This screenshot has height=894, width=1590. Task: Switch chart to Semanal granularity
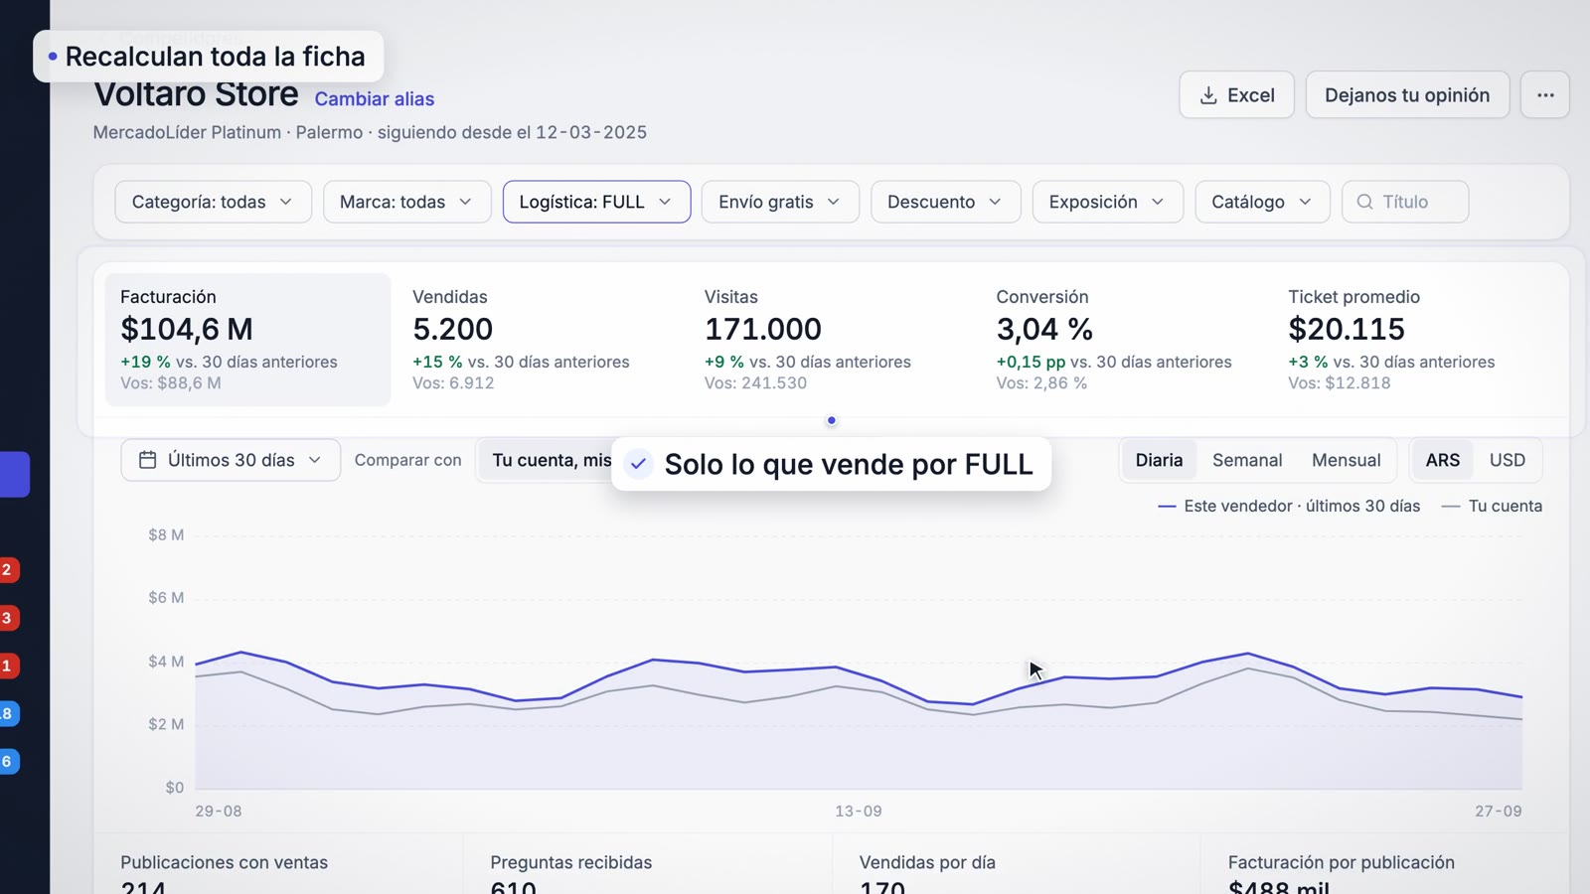point(1247,460)
